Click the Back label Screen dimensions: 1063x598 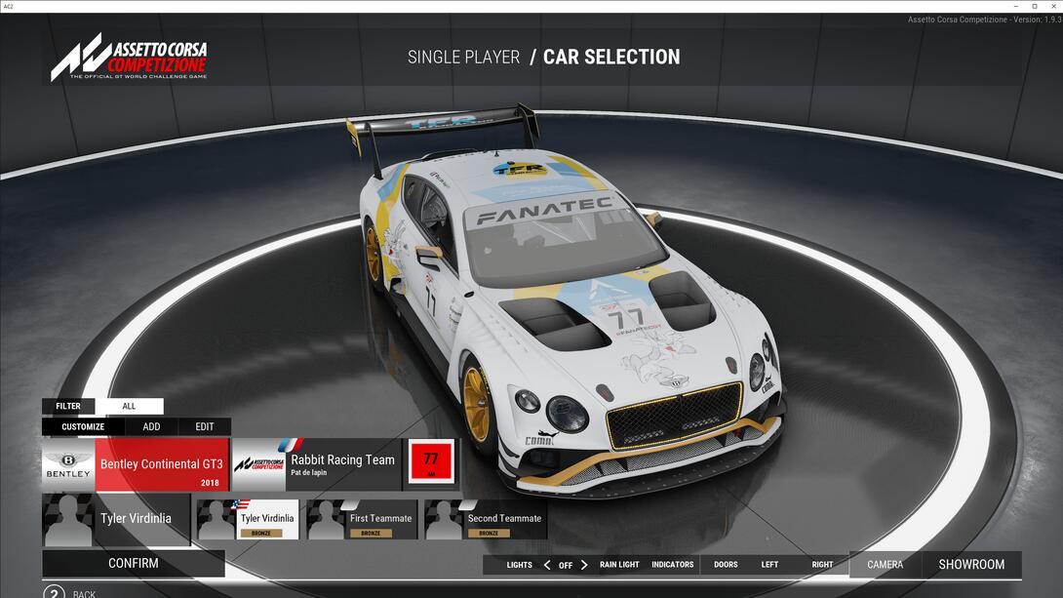tap(84, 594)
